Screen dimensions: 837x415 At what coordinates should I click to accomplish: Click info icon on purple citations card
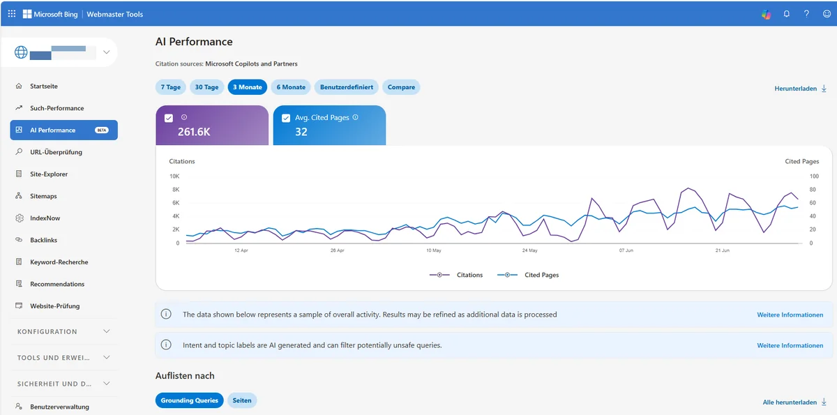(x=184, y=117)
